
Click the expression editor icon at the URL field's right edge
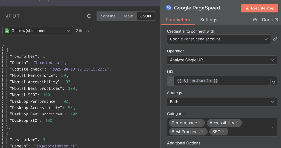(x=274, y=82)
